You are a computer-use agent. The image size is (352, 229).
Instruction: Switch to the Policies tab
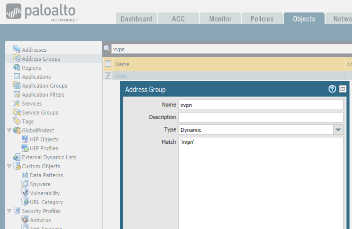click(262, 19)
